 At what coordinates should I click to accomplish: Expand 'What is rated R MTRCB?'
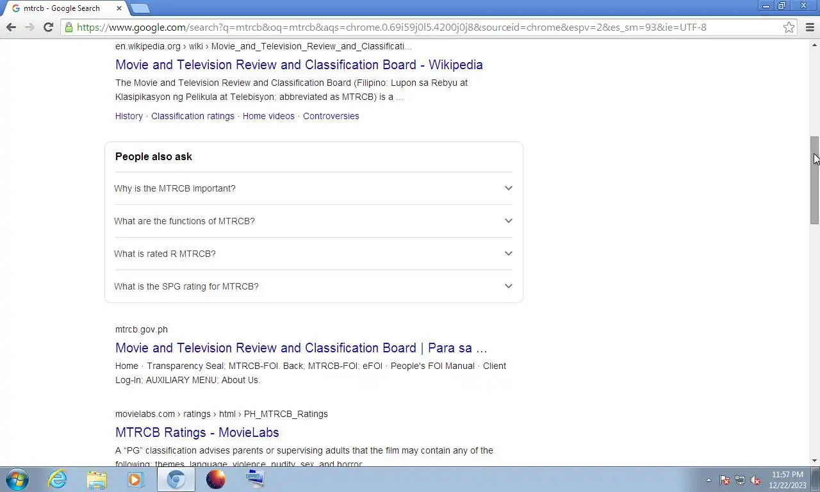313,254
